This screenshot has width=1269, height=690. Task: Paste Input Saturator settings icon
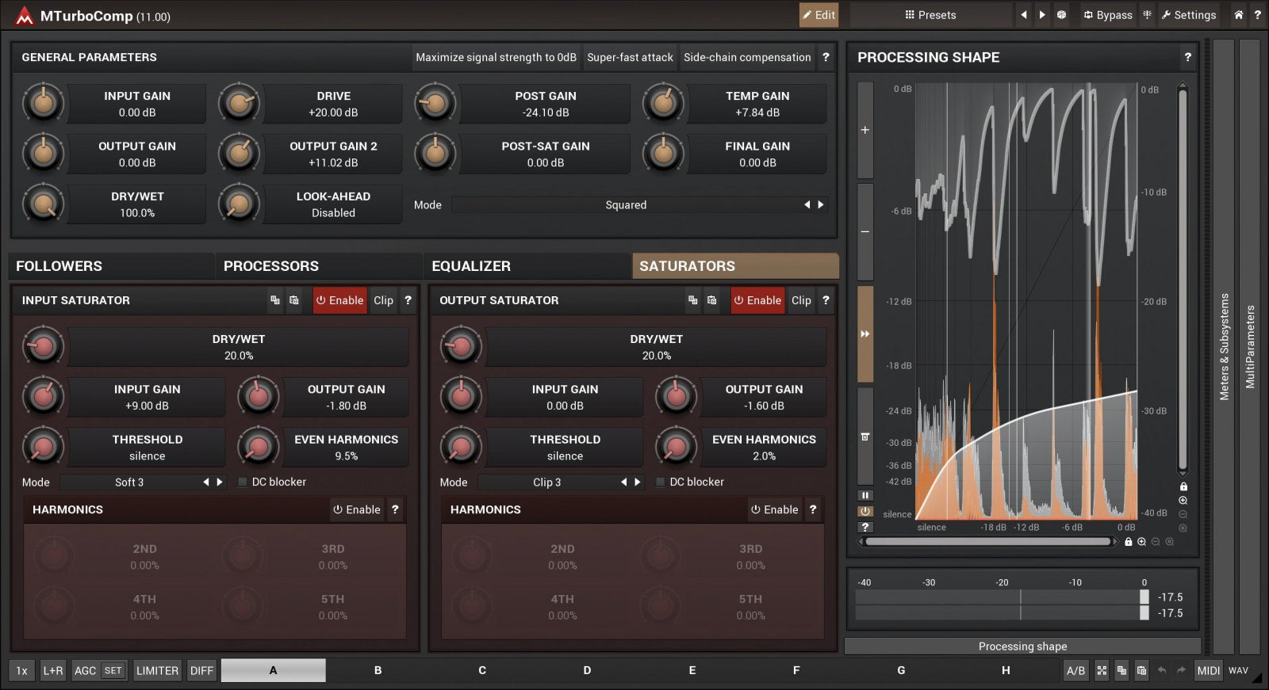[x=294, y=300]
